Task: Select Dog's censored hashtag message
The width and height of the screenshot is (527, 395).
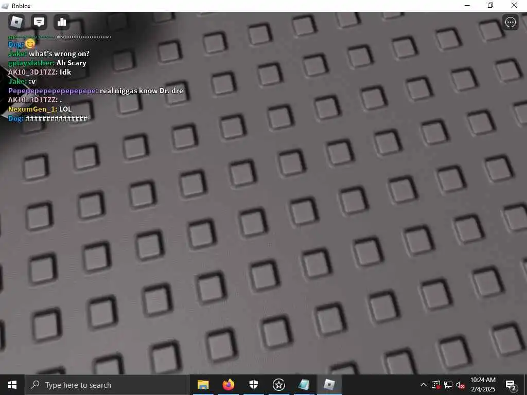Action: [48, 118]
